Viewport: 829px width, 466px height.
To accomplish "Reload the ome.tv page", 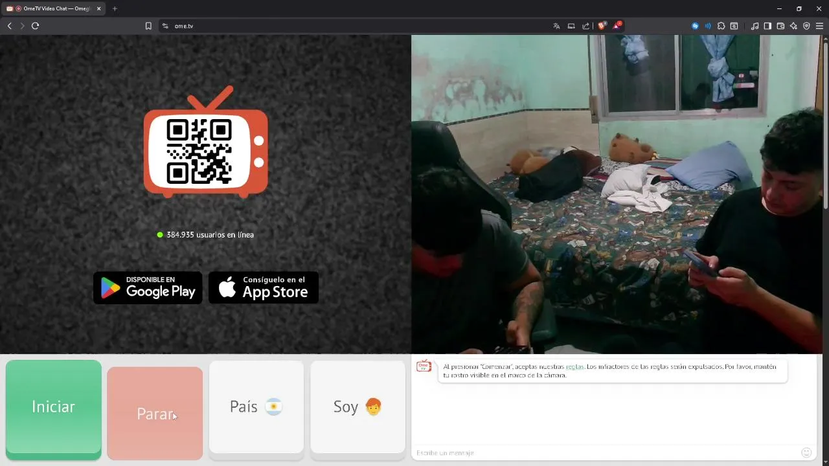I will pos(36,26).
